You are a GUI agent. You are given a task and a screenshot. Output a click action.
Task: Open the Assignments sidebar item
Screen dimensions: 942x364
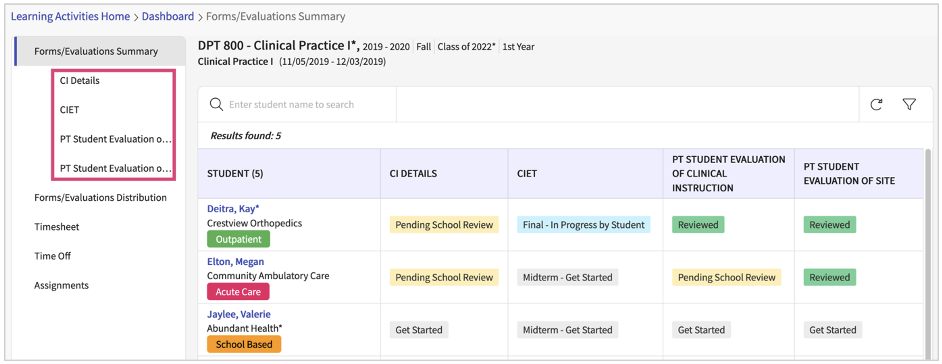tap(62, 285)
